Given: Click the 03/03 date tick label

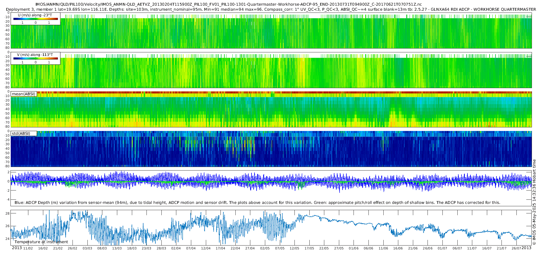Looking at the screenshot, I should tap(87, 248).
